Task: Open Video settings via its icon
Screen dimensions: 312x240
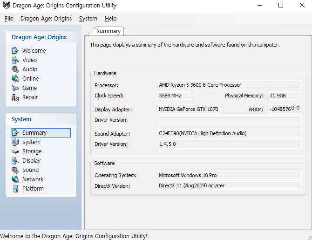Action: (x=15, y=60)
